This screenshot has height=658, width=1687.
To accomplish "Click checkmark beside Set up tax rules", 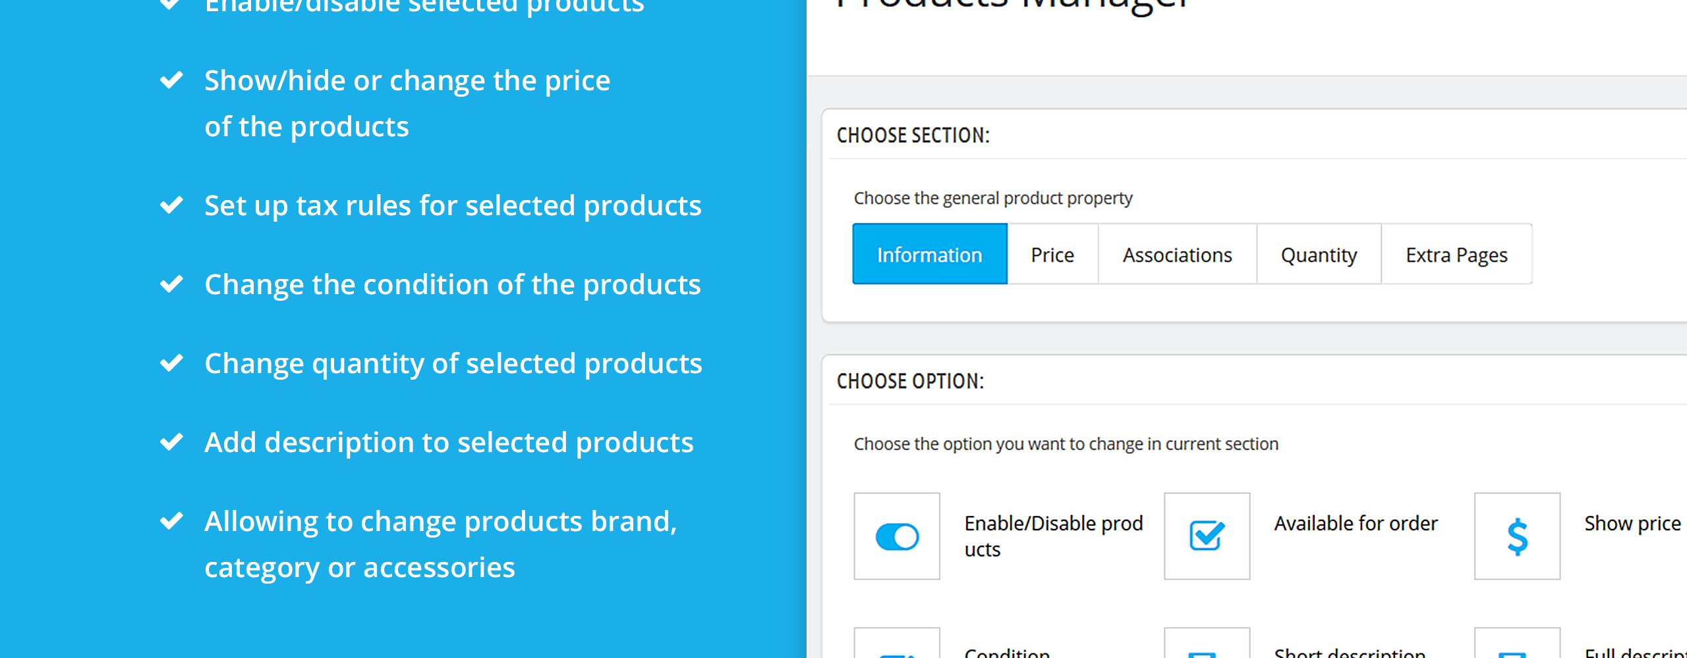I will coord(171,205).
